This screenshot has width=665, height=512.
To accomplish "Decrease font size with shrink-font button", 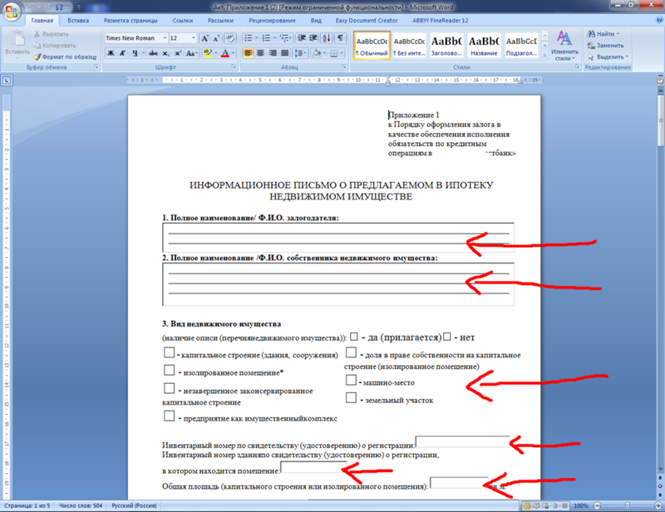I will 216,38.
